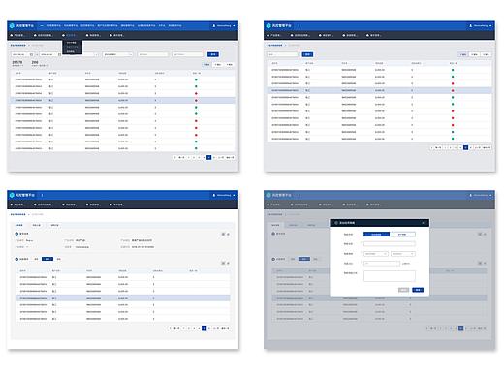Open user account dropdown arrow in top-right mockup
This screenshot has height=378, width=504.
(x=490, y=25)
